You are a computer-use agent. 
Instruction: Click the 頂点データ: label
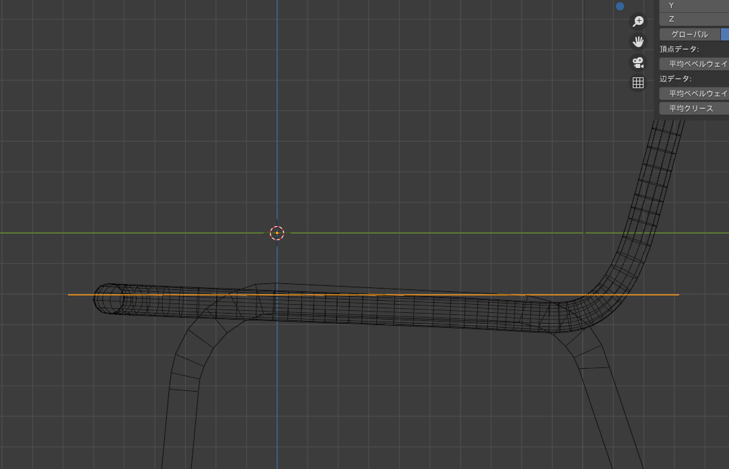click(x=679, y=49)
